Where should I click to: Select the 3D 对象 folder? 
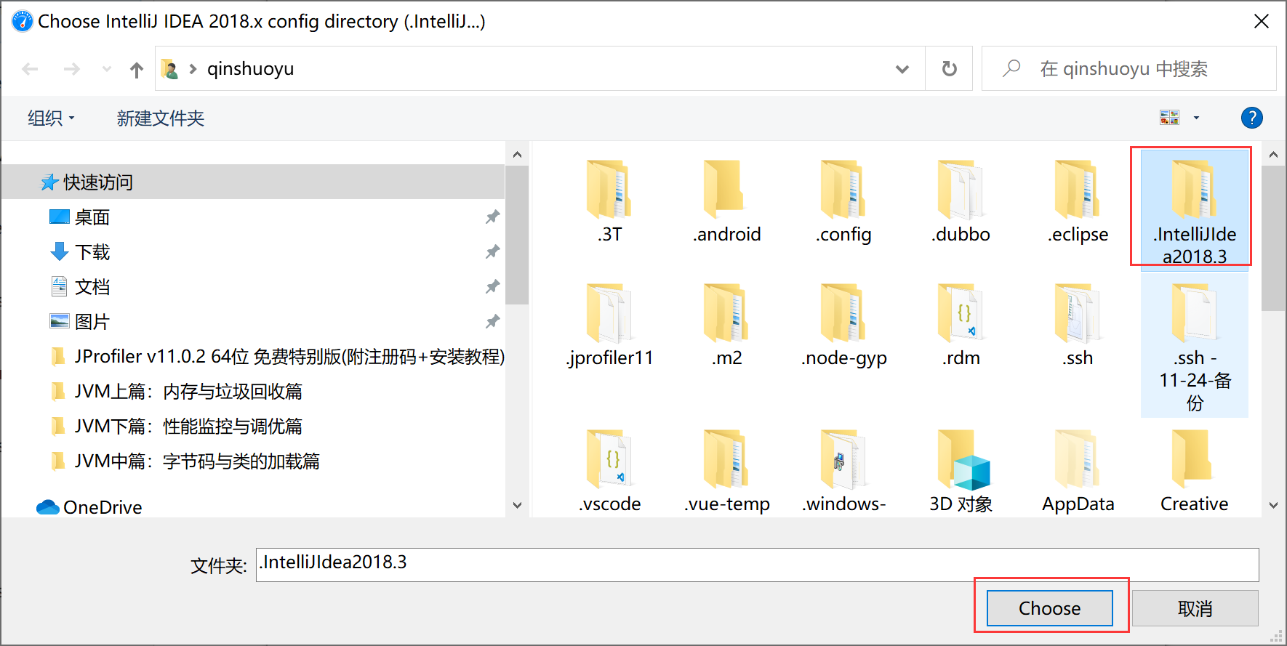(961, 471)
